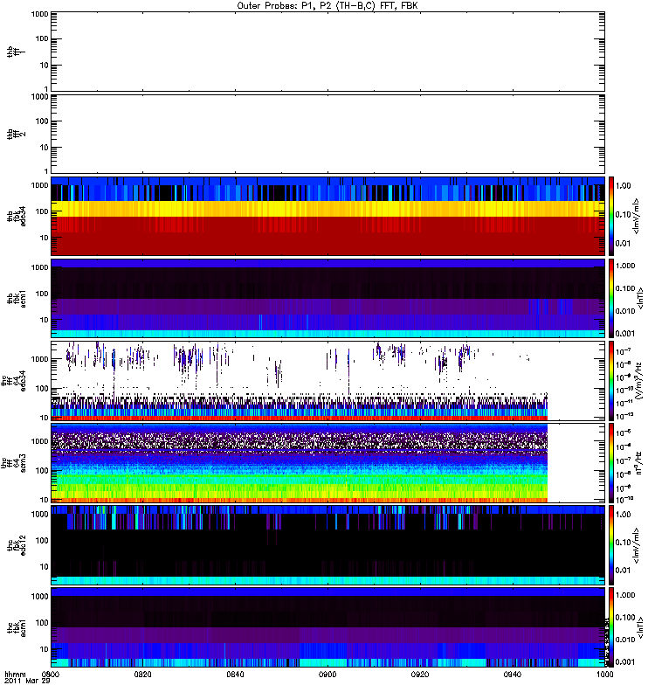Click the 0820 time axis label

point(142,675)
